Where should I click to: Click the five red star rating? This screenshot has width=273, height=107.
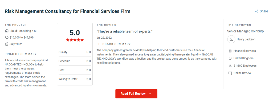point(75,40)
